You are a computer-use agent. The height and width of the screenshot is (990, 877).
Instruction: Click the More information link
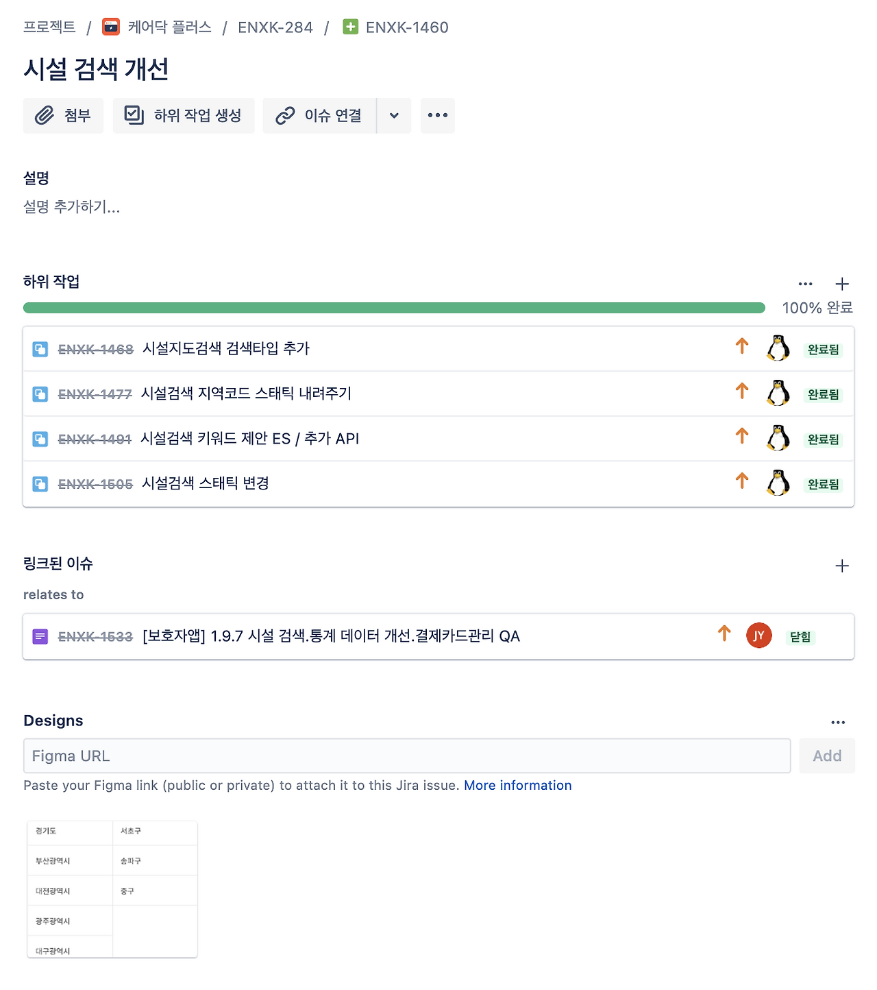click(518, 785)
